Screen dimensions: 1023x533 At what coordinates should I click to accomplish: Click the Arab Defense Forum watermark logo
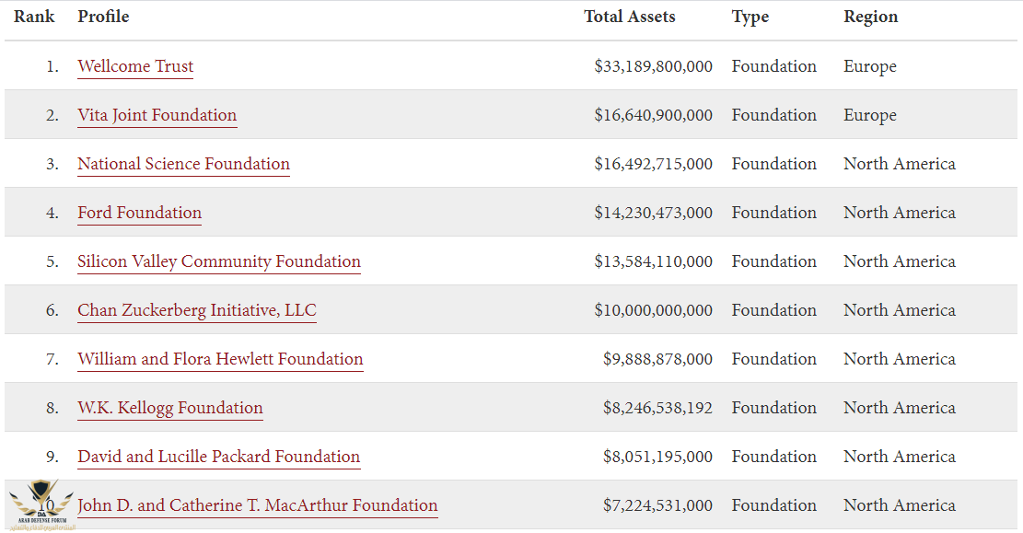pos(39,505)
